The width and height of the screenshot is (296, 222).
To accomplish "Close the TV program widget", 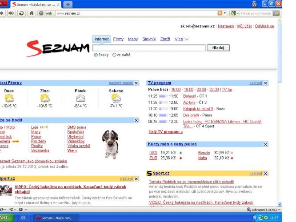I will (x=265, y=83).
